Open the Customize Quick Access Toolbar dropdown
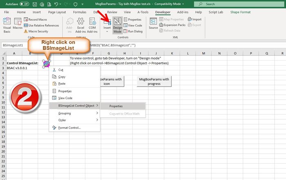Viewport: 286px width, 180px height. 83,4
